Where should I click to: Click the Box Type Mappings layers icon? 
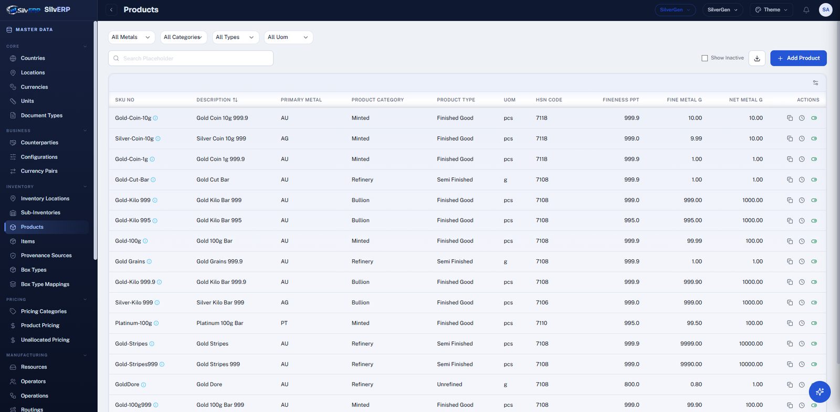click(13, 284)
